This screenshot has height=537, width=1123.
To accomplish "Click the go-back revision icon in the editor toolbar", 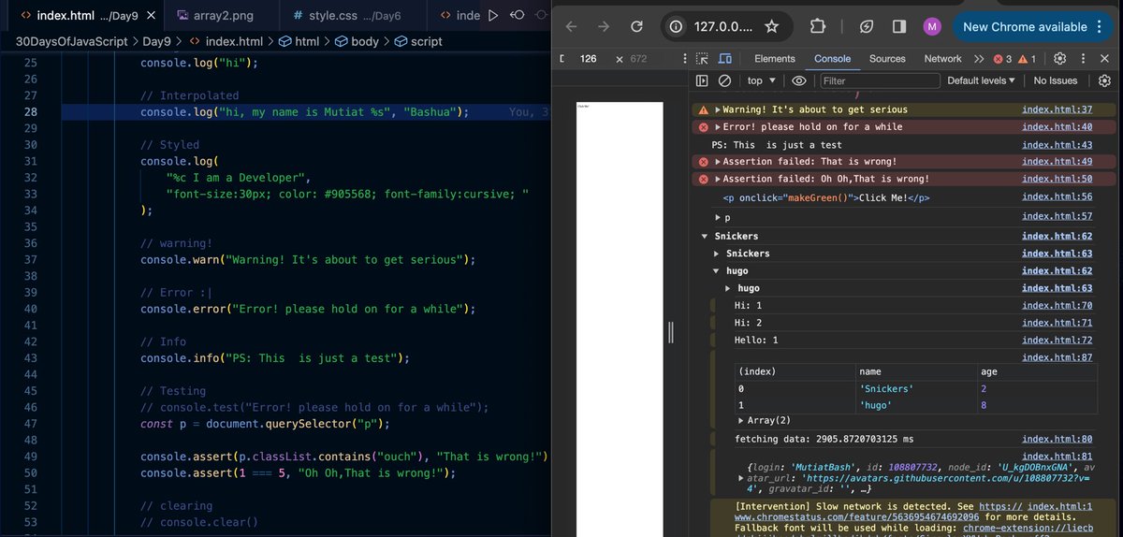I will [x=517, y=16].
